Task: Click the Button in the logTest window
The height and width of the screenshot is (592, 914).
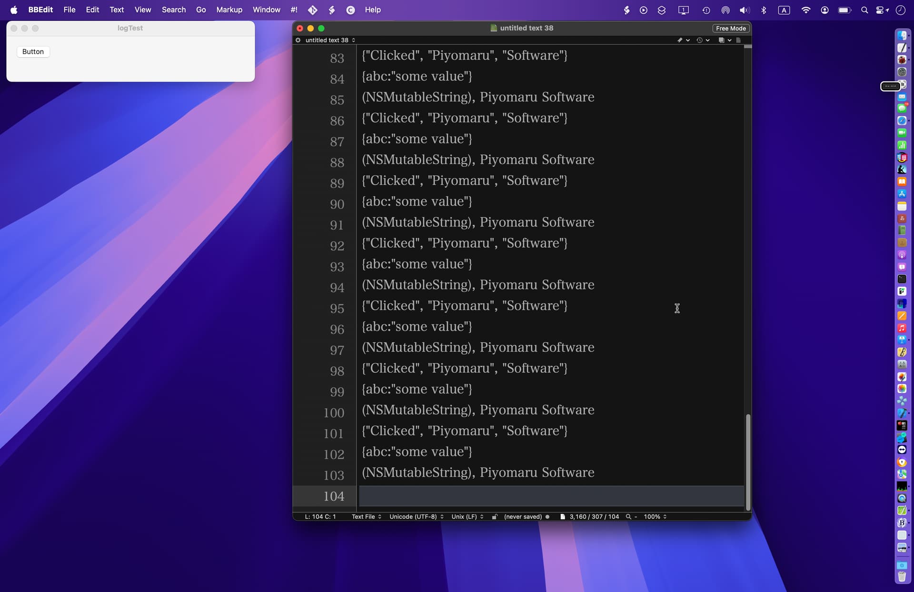Action: click(33, 51)
